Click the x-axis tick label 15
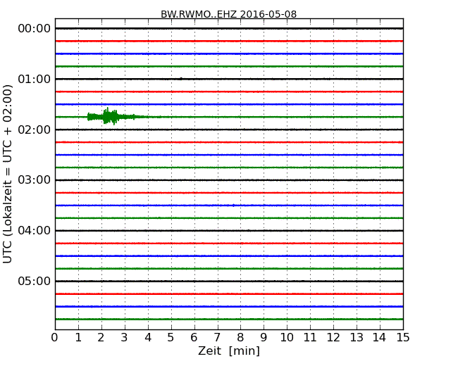The height and width of the screenshot is (366, 458). (403, 338)
